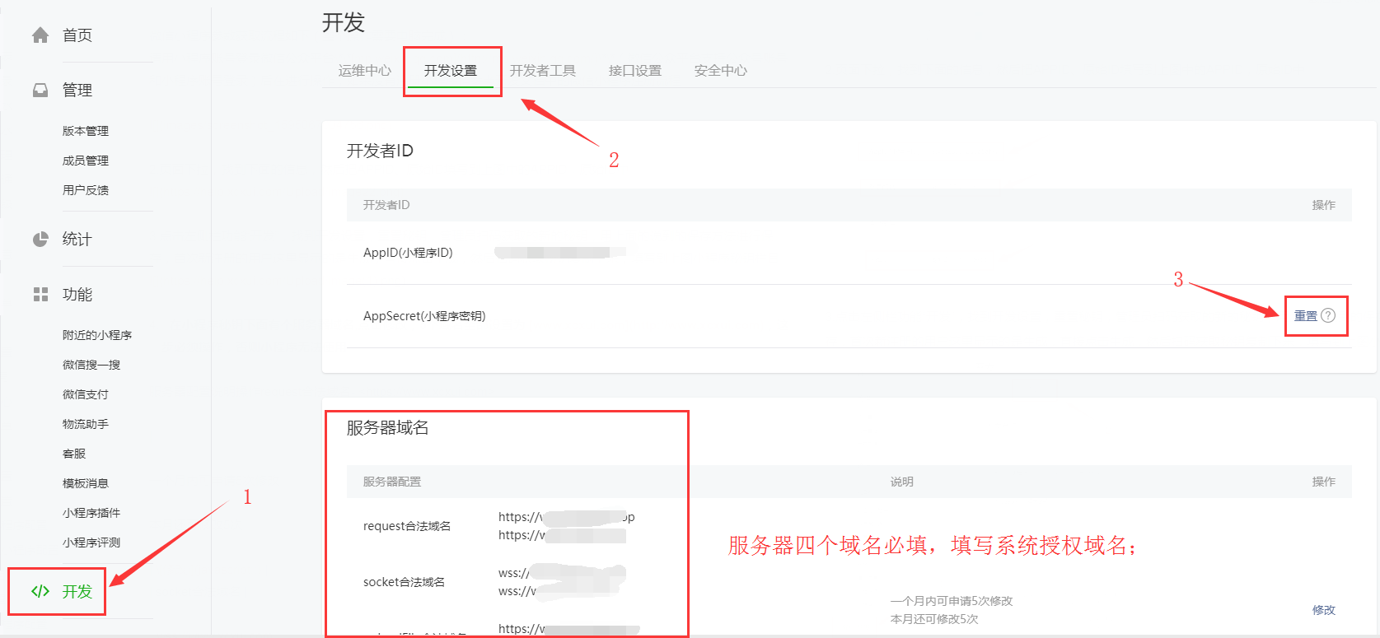Screen dimensions: 1380x638
Task: Click the 本月还可修改5次 note
Action: 934,619
